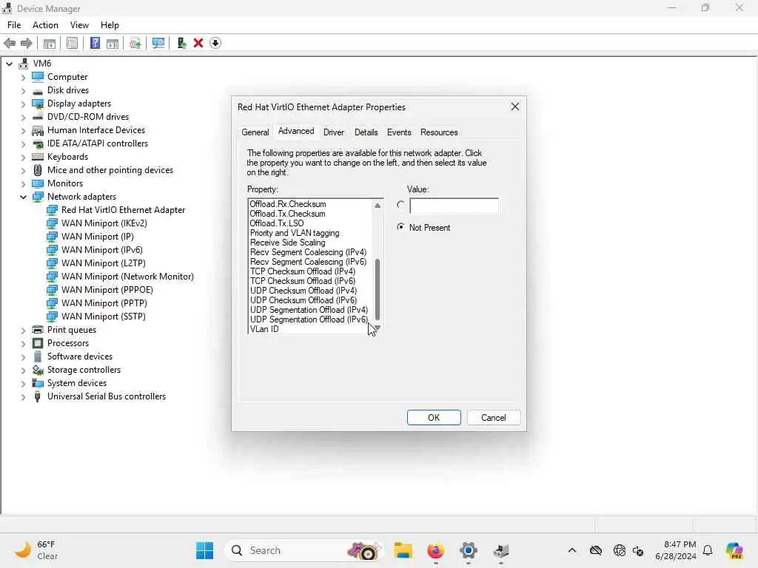Switch to the General tab
Image resolution: width=758 pixels, height=568 pixels.
point(255,132)
